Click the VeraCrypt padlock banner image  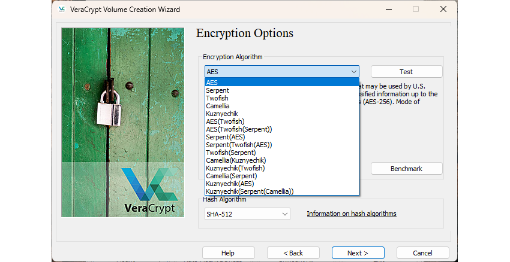122,122
